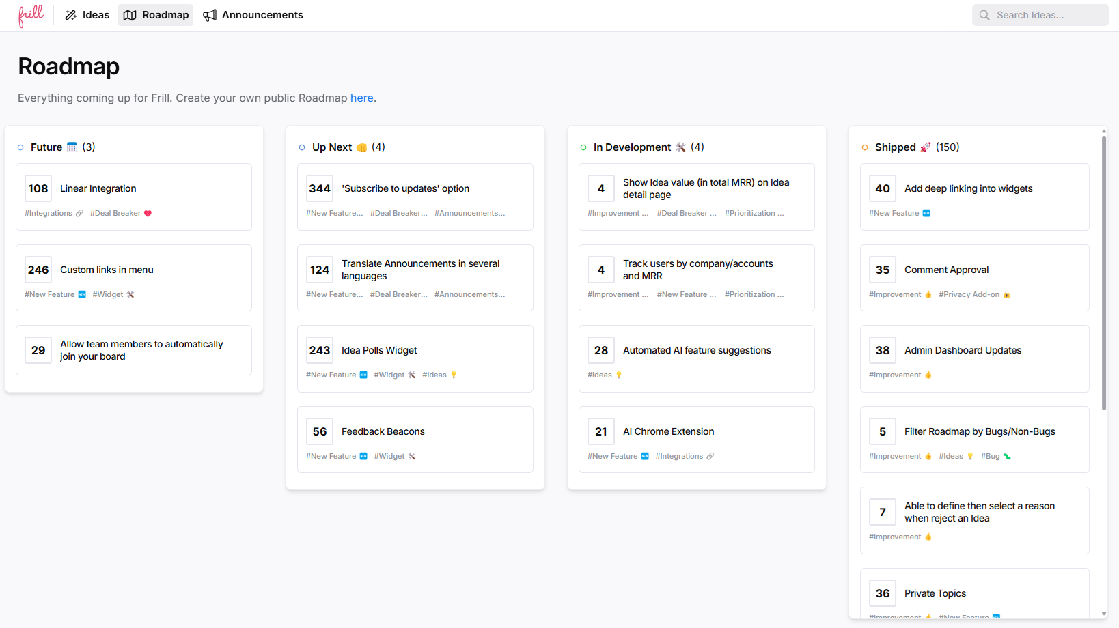Click the widget tools icon on Idea Polls Widget
The image size is (1119, 628).
click(x=412, y=375)
